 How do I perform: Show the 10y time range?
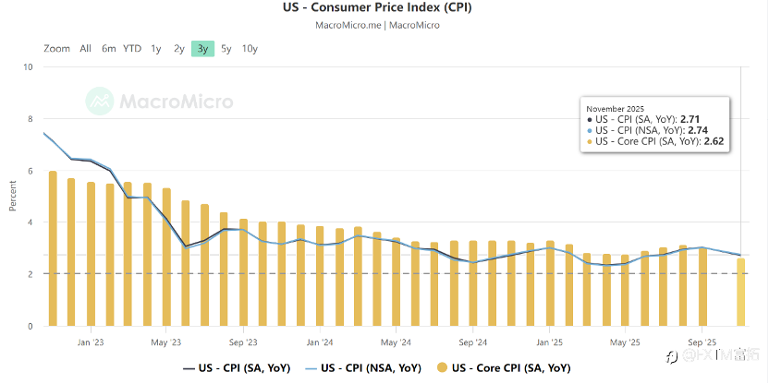coord(250,49)
